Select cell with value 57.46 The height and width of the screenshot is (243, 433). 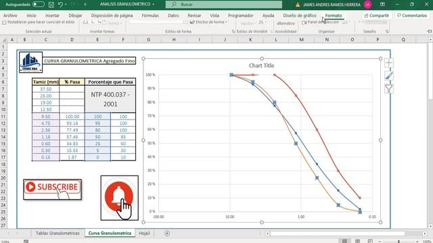click(x=72, y=136)
